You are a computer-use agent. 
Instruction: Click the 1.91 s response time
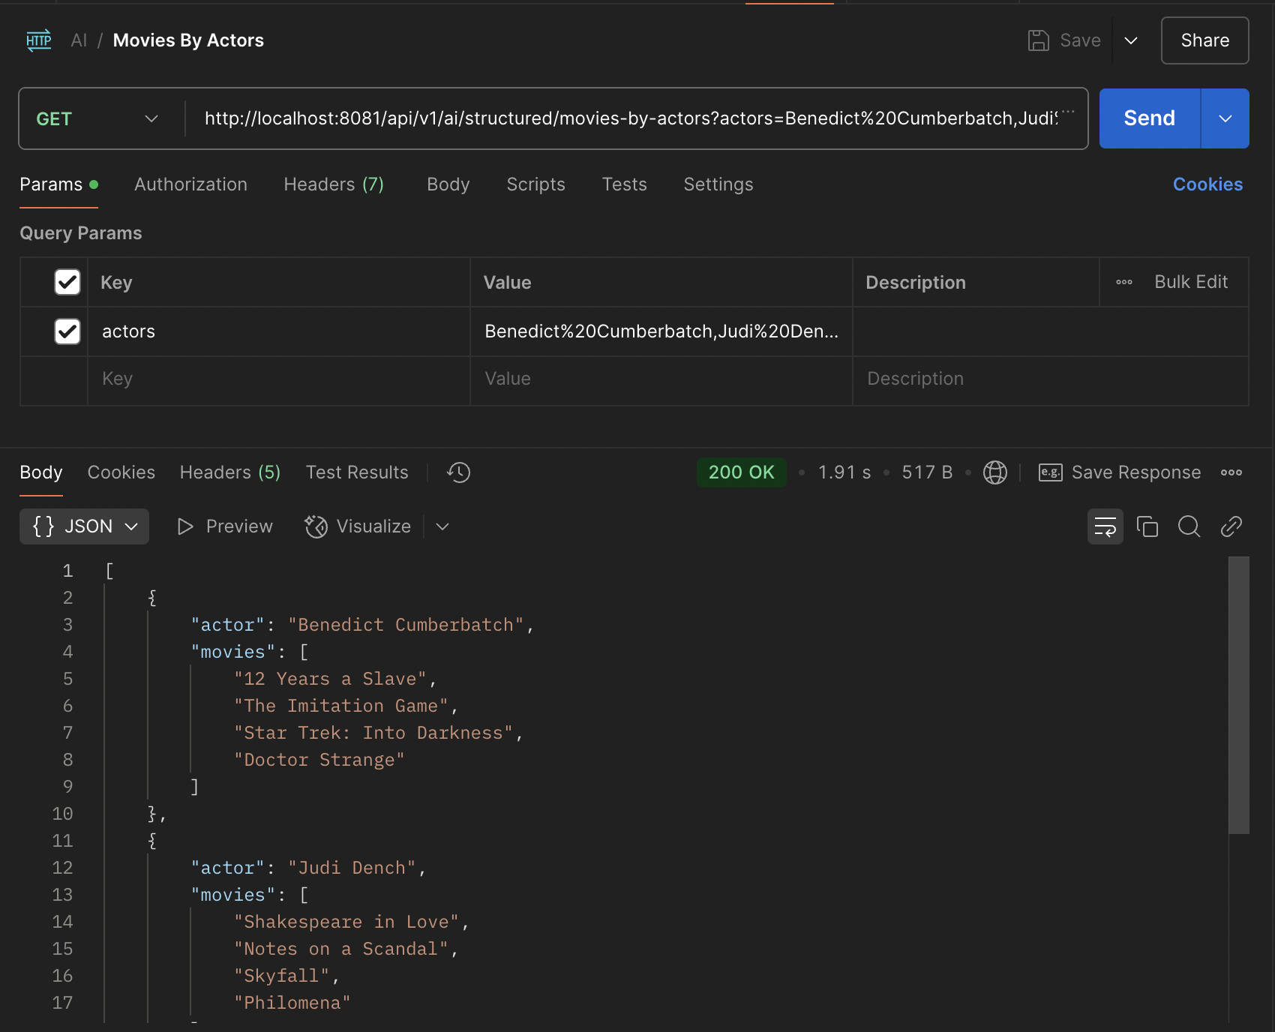point(844,472)
